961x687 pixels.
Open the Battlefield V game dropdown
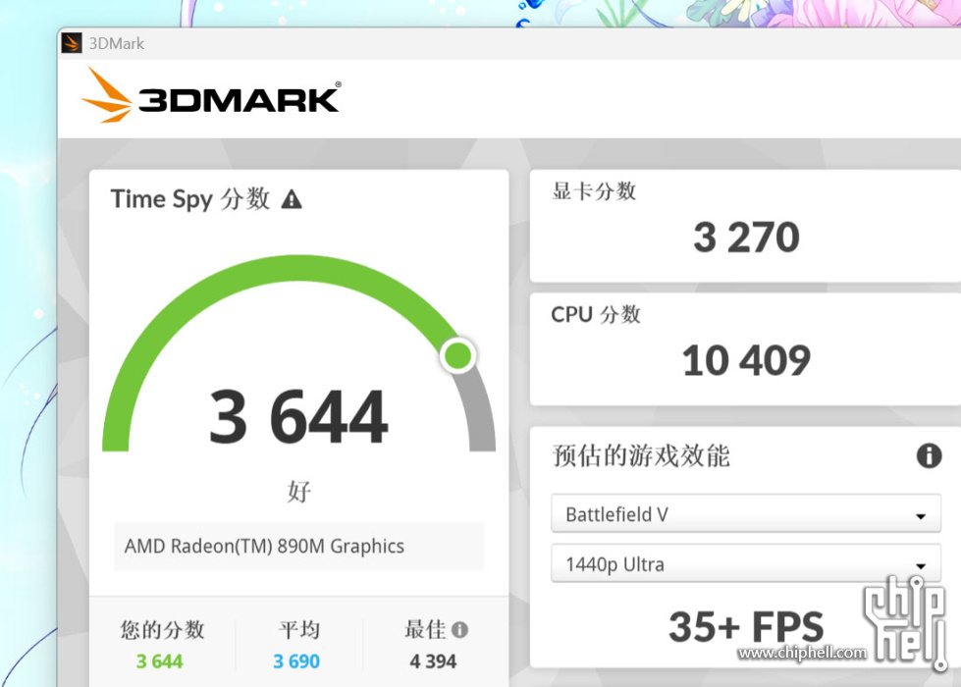click(x=746, y=513)
